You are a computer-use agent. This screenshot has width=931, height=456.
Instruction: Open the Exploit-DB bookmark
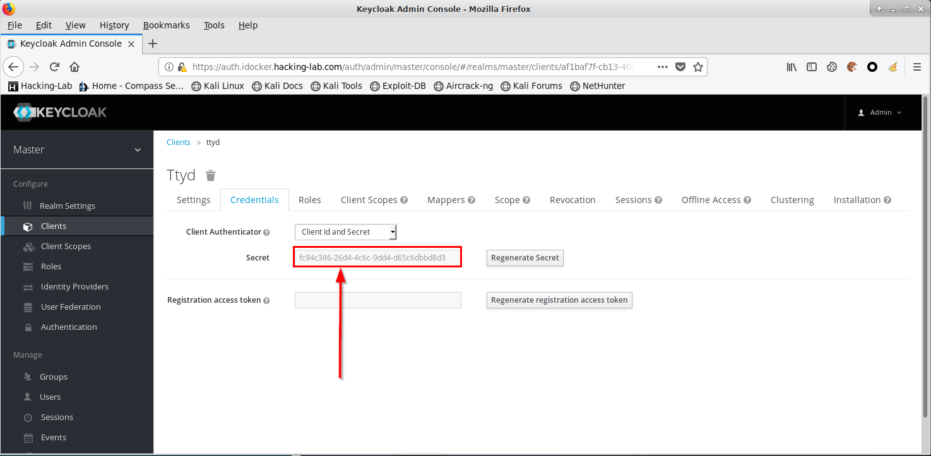[x=398, y=86]
